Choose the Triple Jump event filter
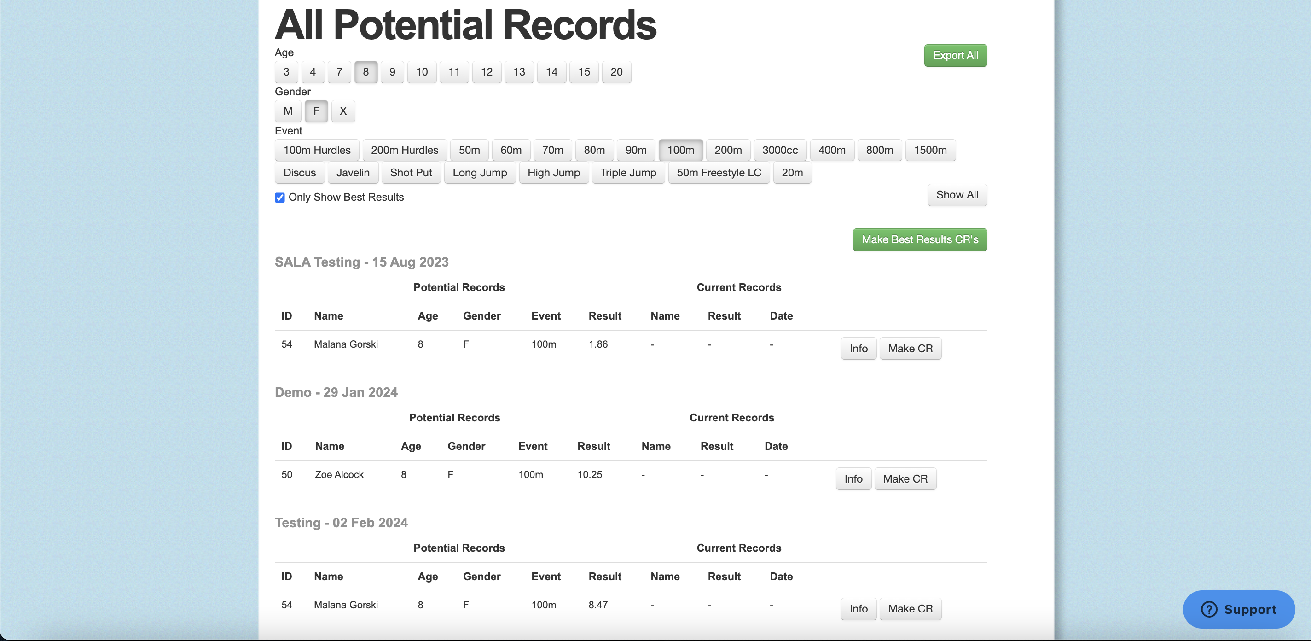 (628, 173)
